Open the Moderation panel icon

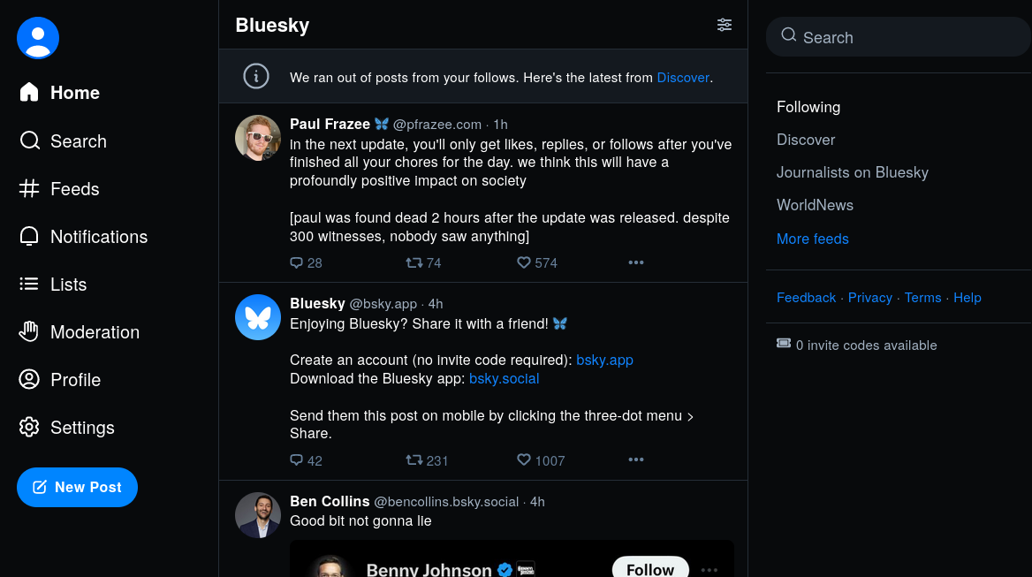[28, 331]
